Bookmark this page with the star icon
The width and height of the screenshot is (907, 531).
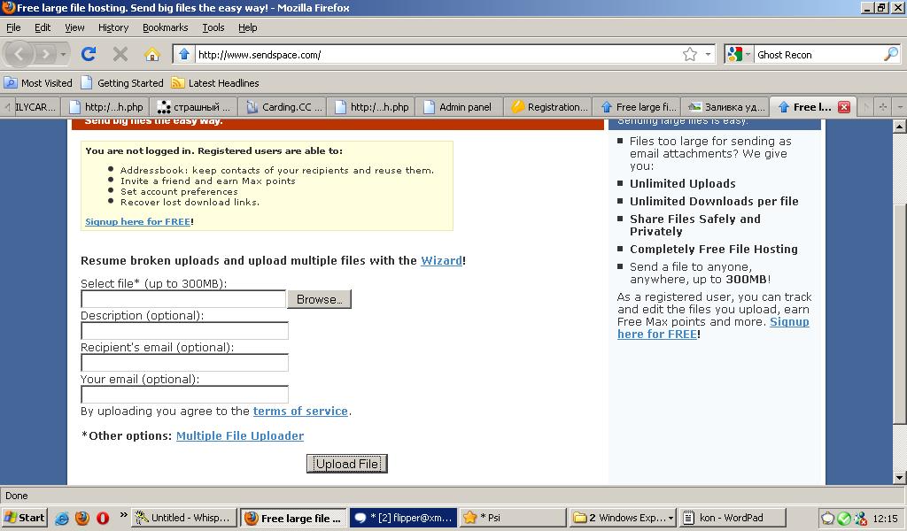click(689, 54)
